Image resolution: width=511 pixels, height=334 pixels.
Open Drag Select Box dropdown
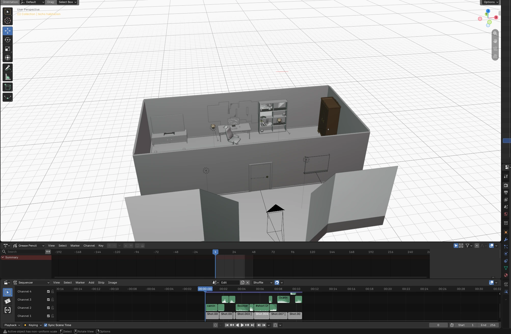click(67, 2)
